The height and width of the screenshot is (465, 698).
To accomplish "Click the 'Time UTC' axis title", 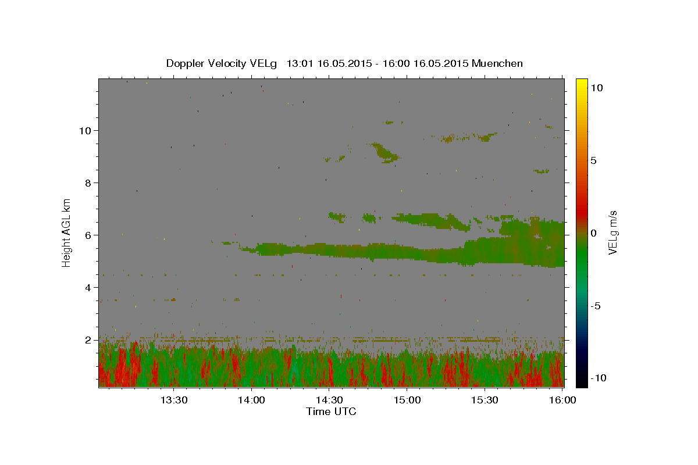I will [331, 412].
